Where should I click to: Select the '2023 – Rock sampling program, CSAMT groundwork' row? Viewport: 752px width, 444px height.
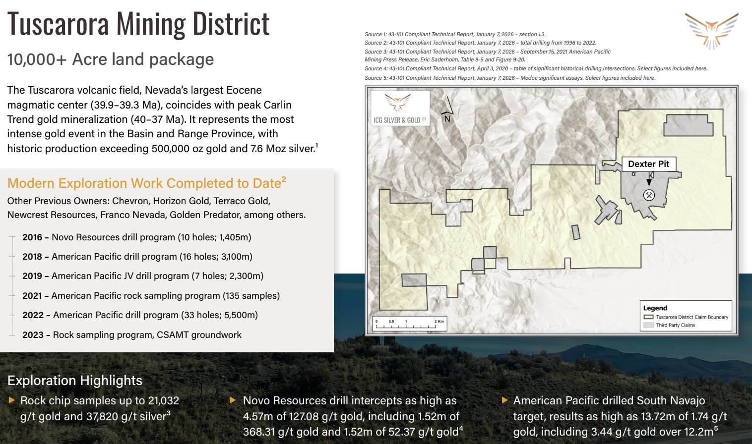tap(132, 335)
